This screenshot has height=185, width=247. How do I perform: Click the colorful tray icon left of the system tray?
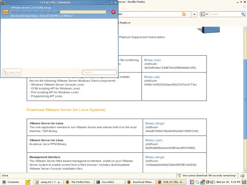tap(192, 182)
